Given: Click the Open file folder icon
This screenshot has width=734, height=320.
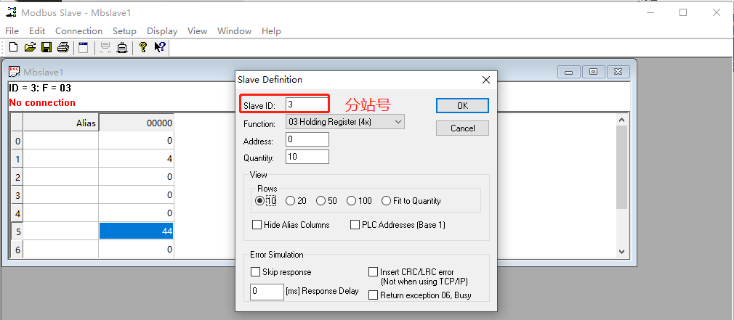Looking at the screenshot, I should tap(30, 48).
